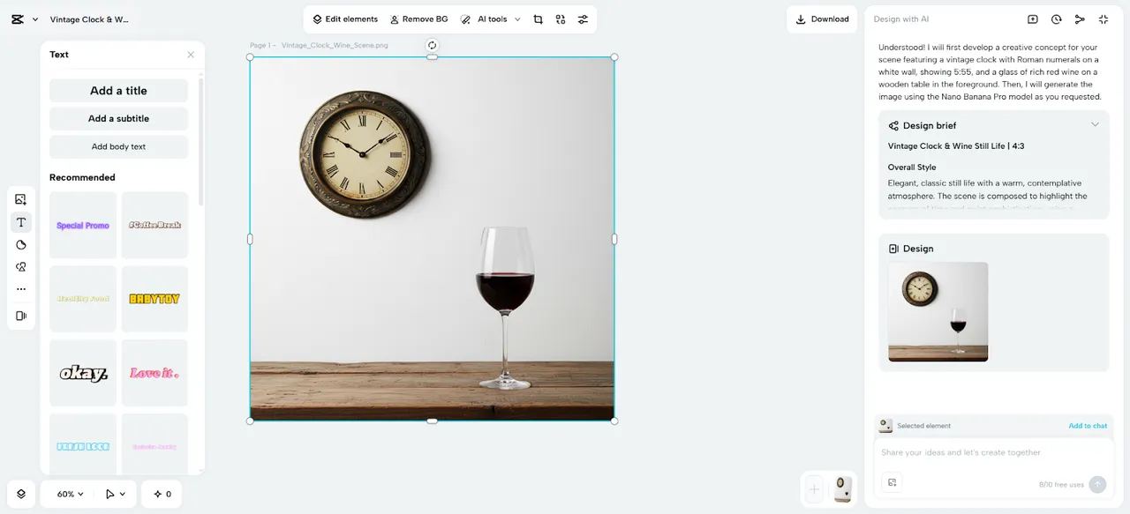1130x514 pixels.
Task: Click the Download button
Action: 822,19
